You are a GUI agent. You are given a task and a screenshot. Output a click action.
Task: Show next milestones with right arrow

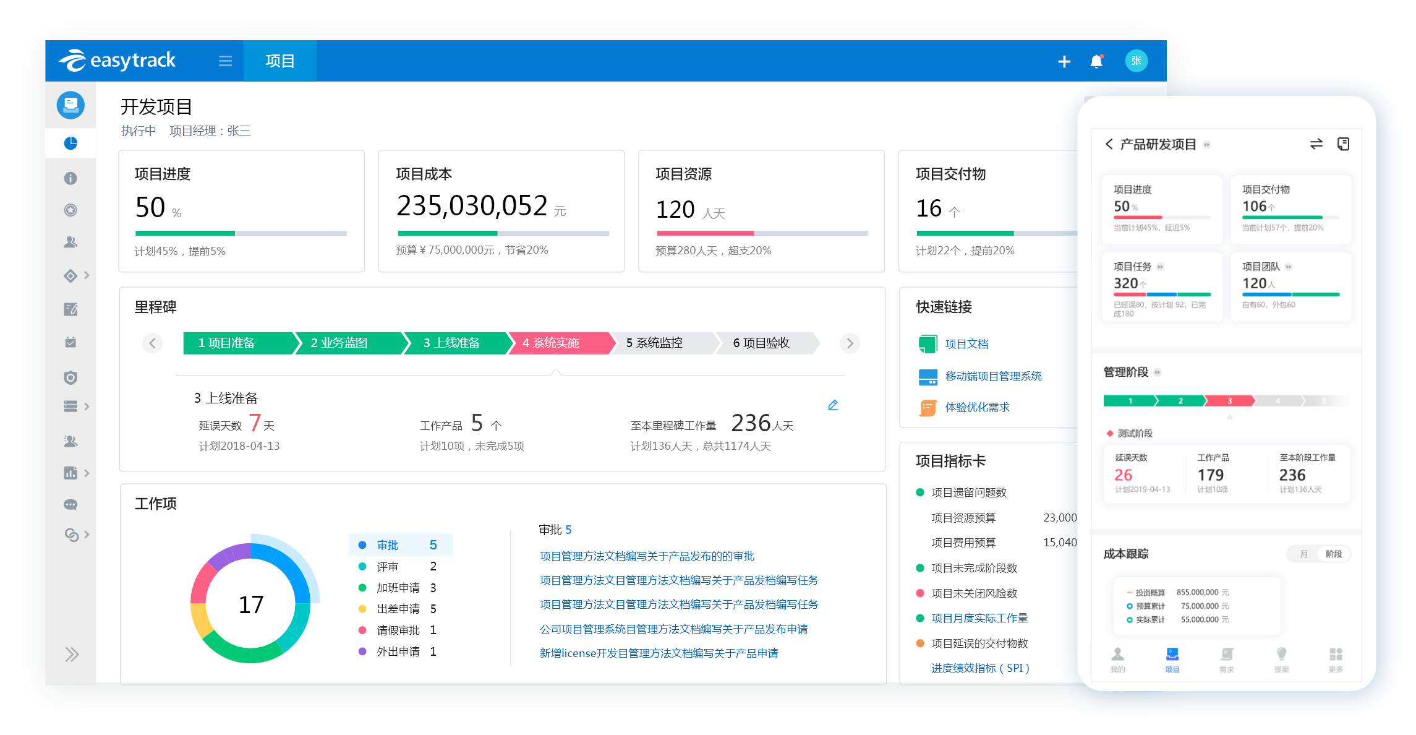click(x=850, y=343)
